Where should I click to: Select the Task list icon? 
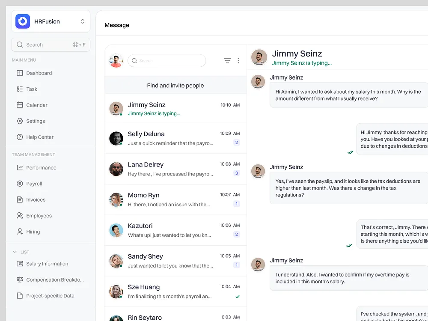click(20, 89)
